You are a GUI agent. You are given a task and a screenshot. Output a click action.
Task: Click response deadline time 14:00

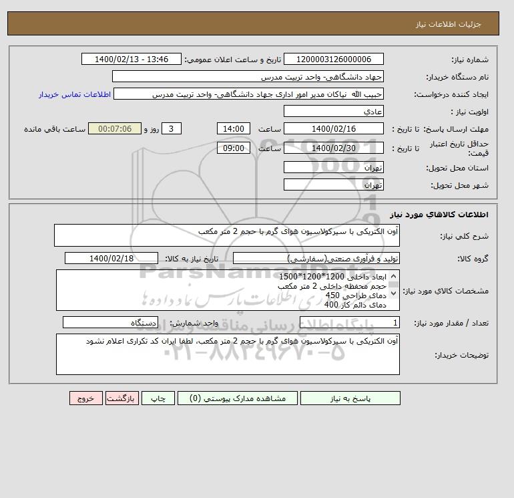pos(234,129)
